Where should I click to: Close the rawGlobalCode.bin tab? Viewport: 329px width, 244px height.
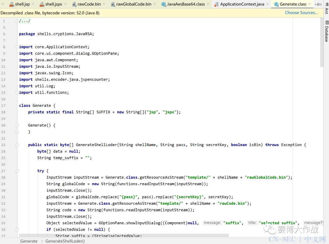155,4
